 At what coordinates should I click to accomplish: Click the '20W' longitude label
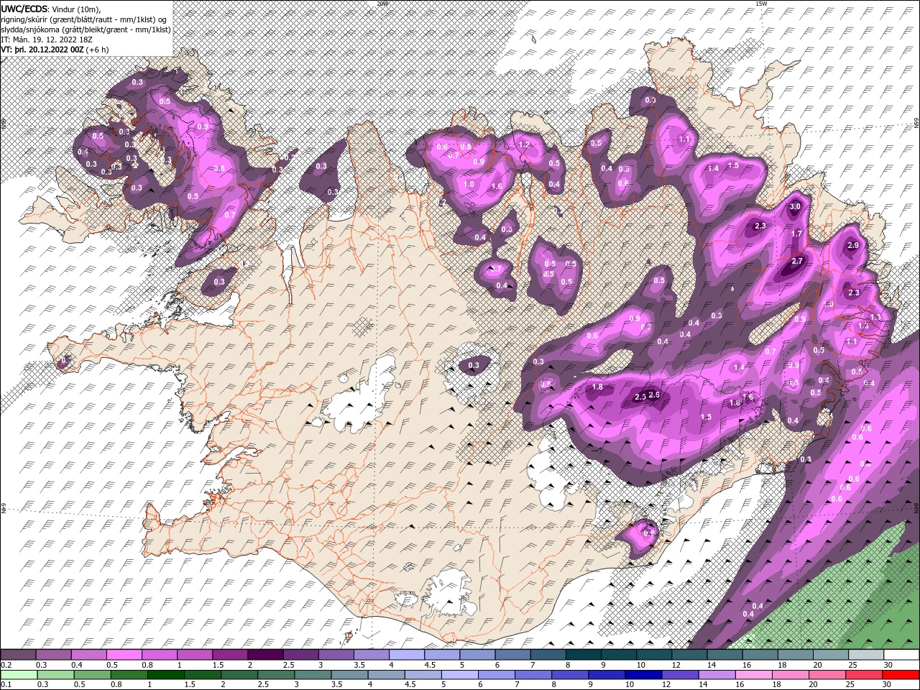point(382,4)
